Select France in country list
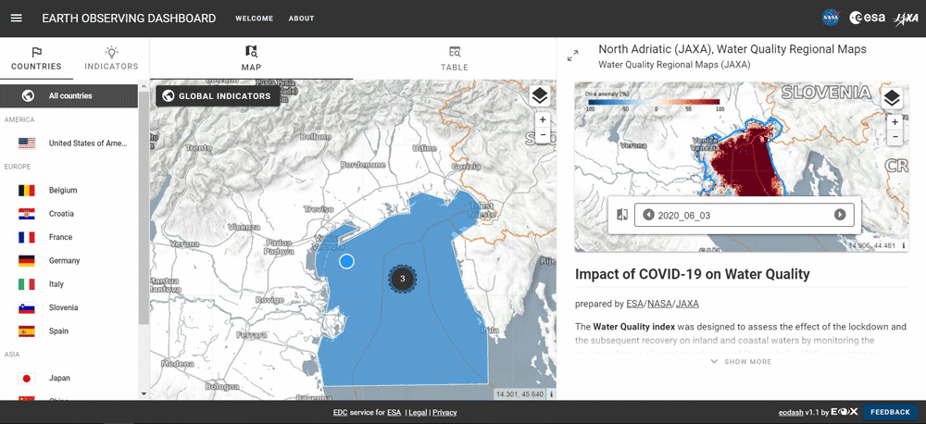926x424 pixels. (x=69, y=237)
